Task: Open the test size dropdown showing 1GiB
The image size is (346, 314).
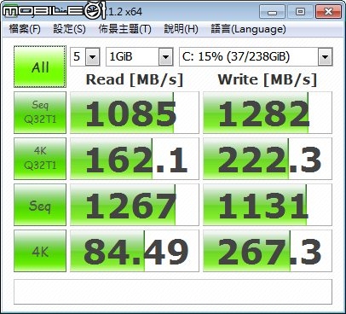Action: [140, 56]
